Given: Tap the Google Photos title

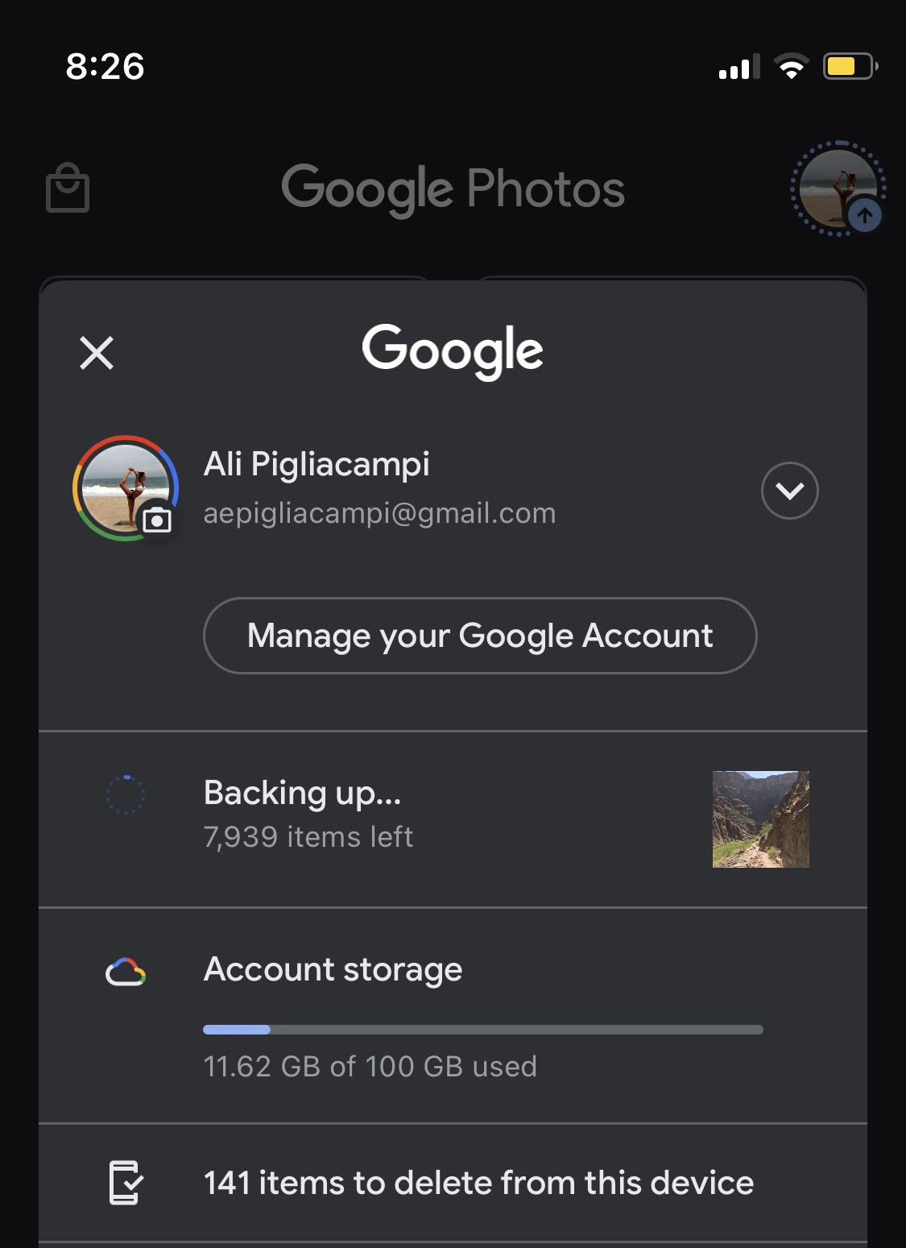Looking at the screenshot, I should click(453, 189).
